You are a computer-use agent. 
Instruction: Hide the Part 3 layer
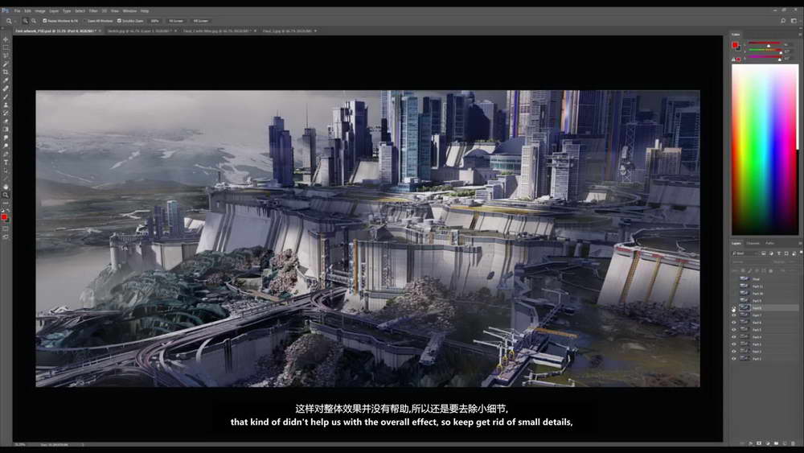click(734, 344)
